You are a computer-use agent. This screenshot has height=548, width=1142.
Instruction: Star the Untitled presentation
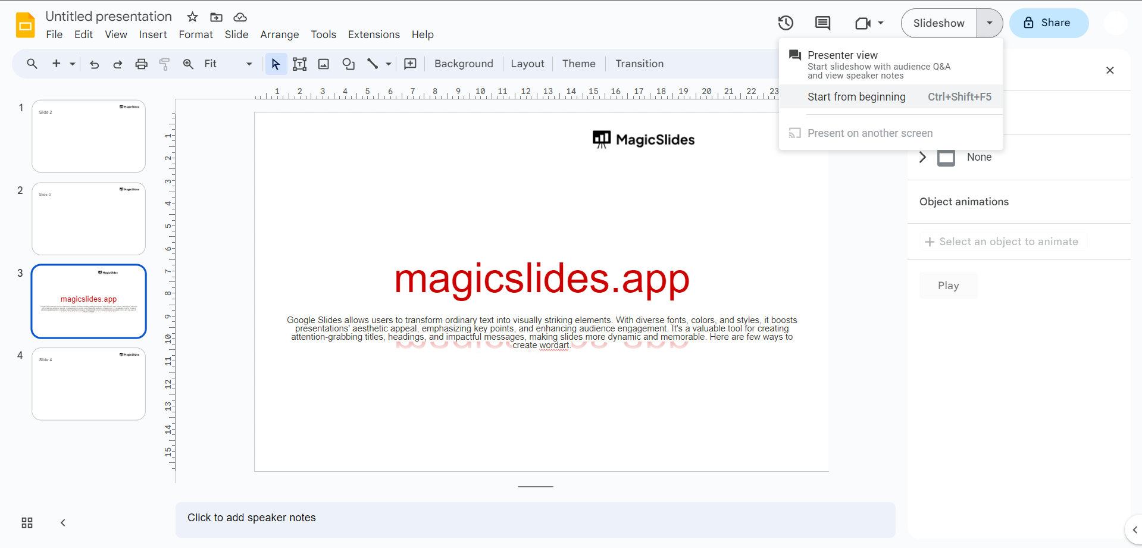(x=192, y=17)
